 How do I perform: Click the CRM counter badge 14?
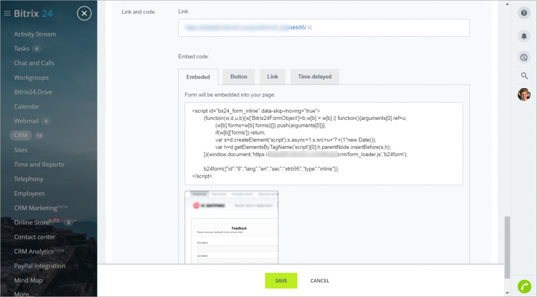tap(39, 136)
